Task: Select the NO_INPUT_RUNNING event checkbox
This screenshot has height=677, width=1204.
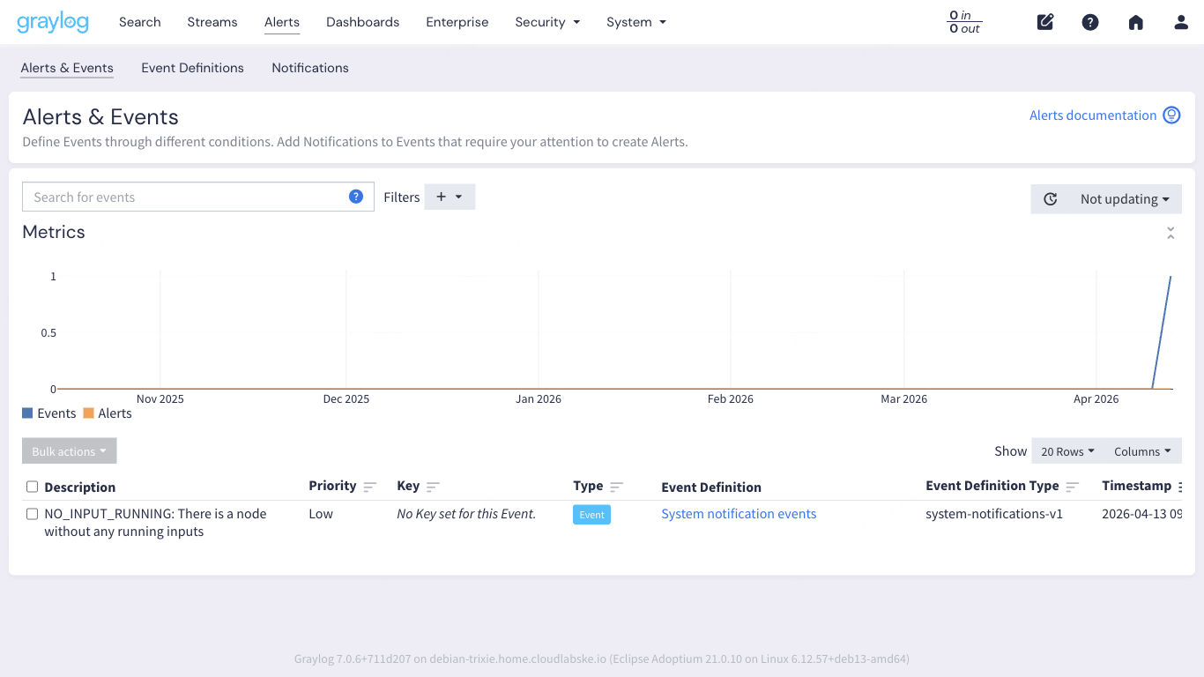Action: (x=32, y=514)
